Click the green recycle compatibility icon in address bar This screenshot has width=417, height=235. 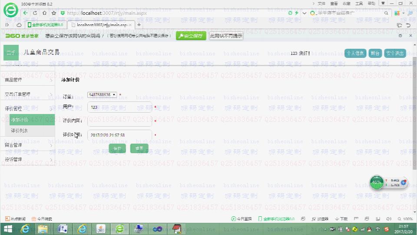(x=290, y=13)
